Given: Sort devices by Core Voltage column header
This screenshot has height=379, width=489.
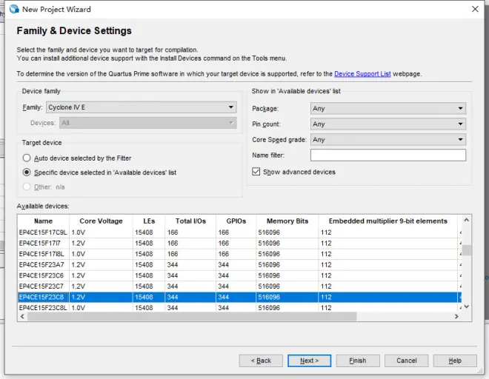Looking at the screenshot, I should click(101, 221).
